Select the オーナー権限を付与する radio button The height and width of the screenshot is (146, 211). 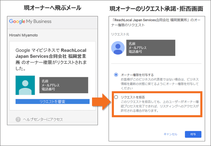tap(116, 75)
